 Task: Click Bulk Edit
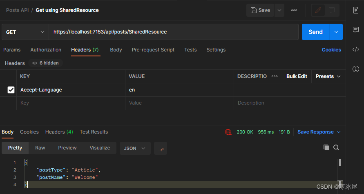point(297,76)
